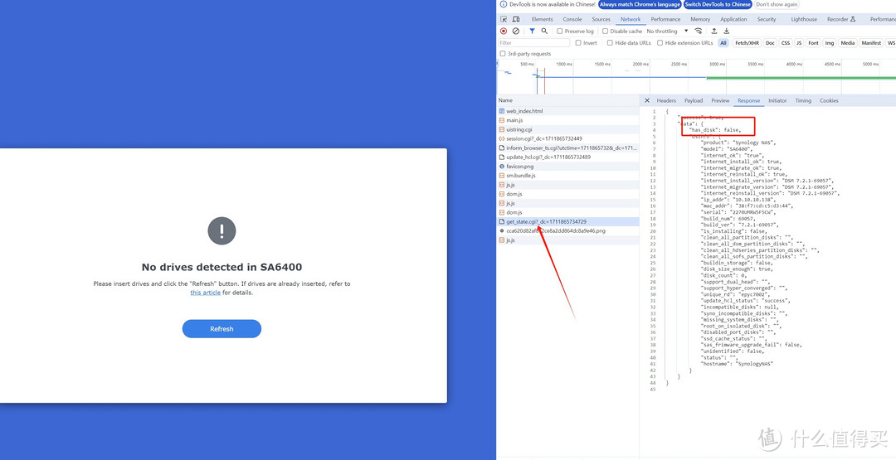
Task: Open the Application tab
Action: pos(733,19)
